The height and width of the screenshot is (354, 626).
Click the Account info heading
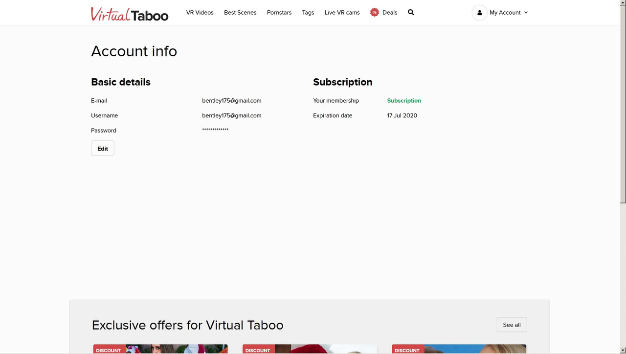[134, 51]
